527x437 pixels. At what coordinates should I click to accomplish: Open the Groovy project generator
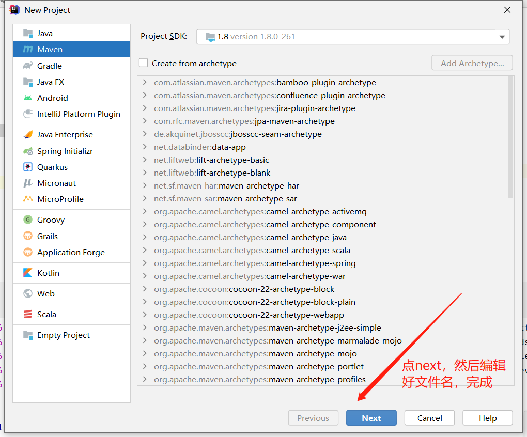click(49, 220)
